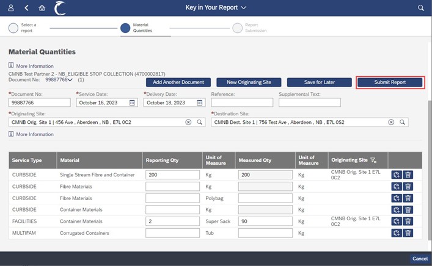Clear the Originating Site field value
The width and height of the screenshot is (432, 266).
(x=188, y=122)
